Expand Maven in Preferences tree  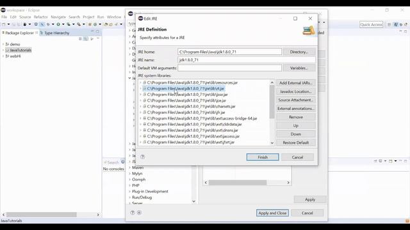(x=129, y=167)
